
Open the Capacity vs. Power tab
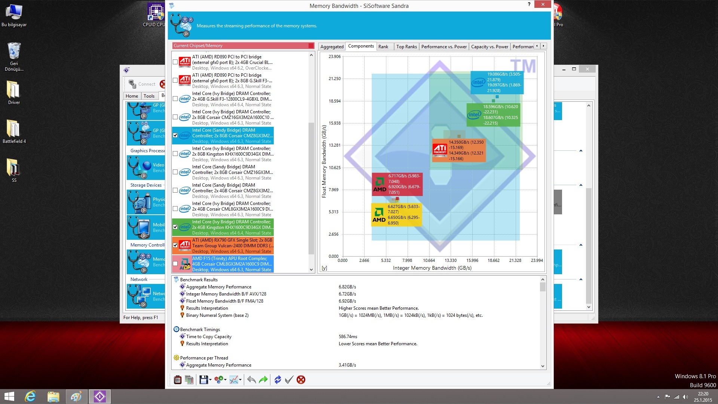point(490,47)
